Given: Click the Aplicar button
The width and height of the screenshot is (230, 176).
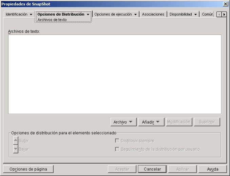Looking at the screenshot, I should click(x=183, y=169).
